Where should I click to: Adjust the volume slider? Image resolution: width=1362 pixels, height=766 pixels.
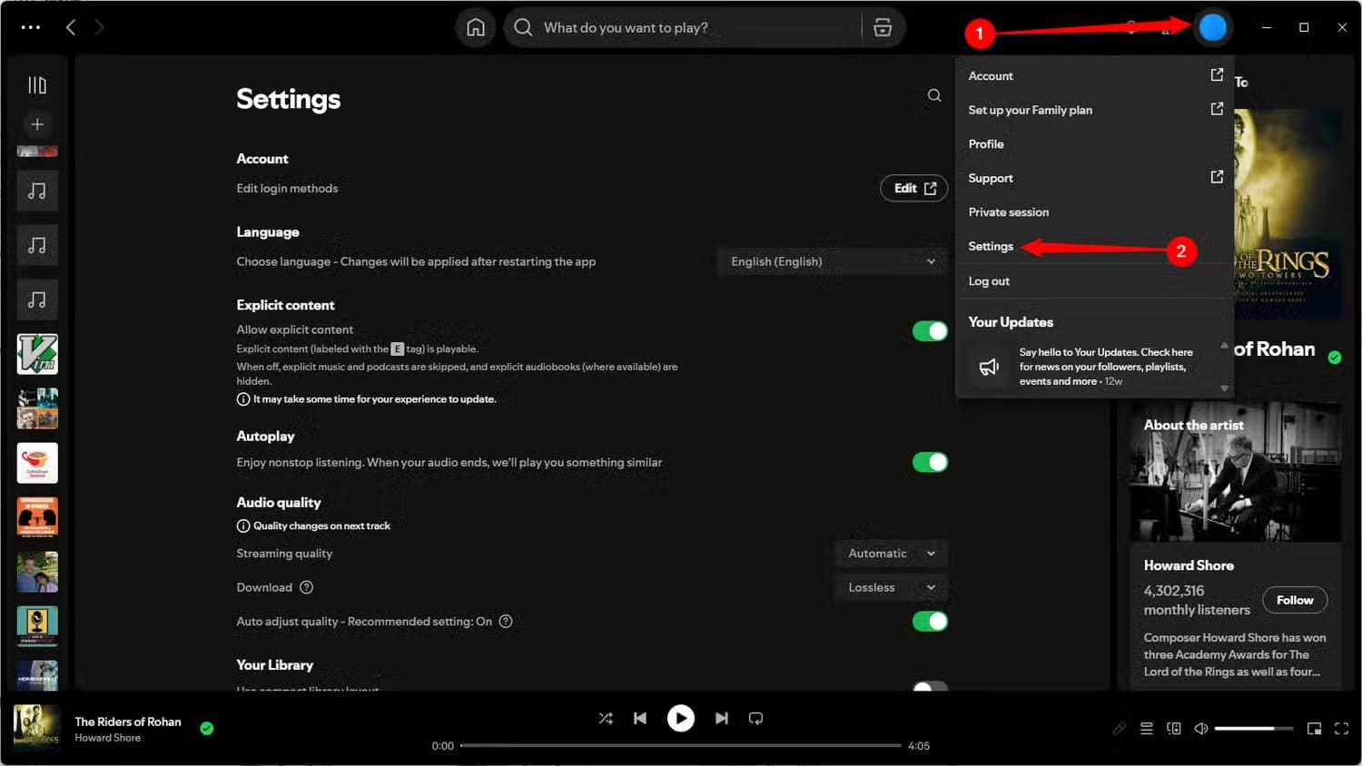[x=1254, y=728]
